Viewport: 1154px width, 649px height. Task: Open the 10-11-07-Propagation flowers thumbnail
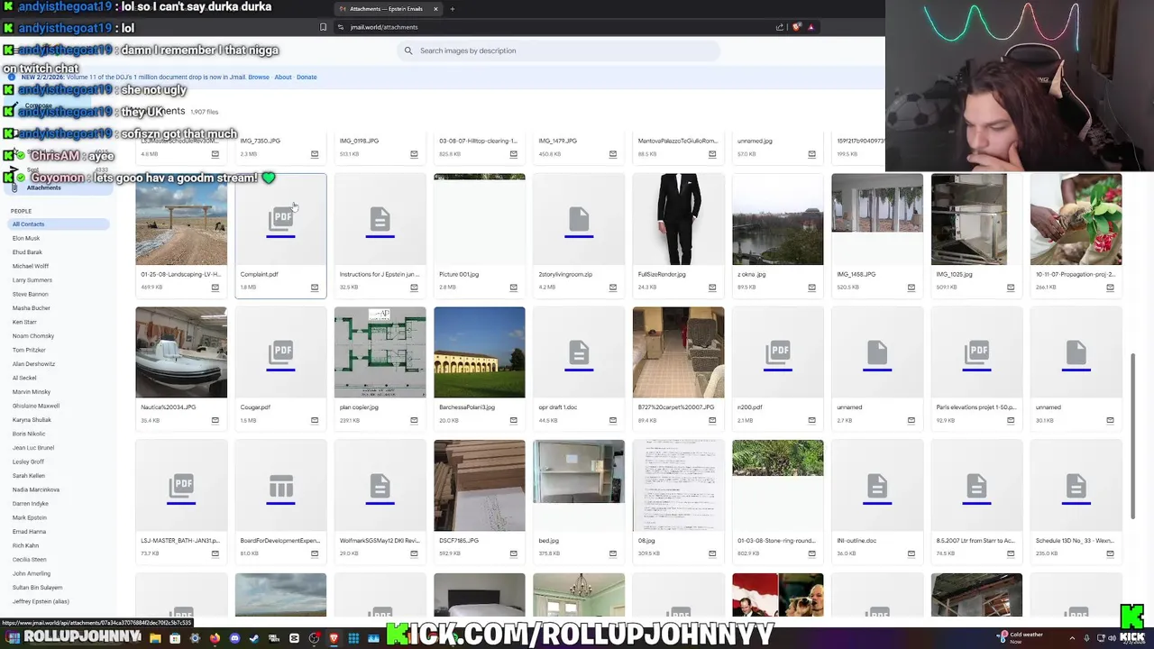click(1076, 219)
